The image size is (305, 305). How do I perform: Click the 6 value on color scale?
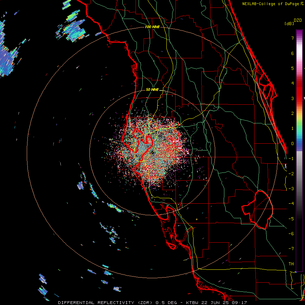(292, 53)
